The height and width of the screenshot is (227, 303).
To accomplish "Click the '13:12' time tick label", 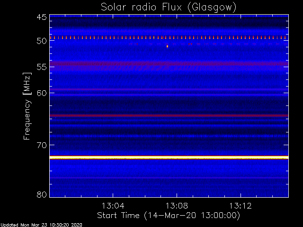I will pos(241,206).
